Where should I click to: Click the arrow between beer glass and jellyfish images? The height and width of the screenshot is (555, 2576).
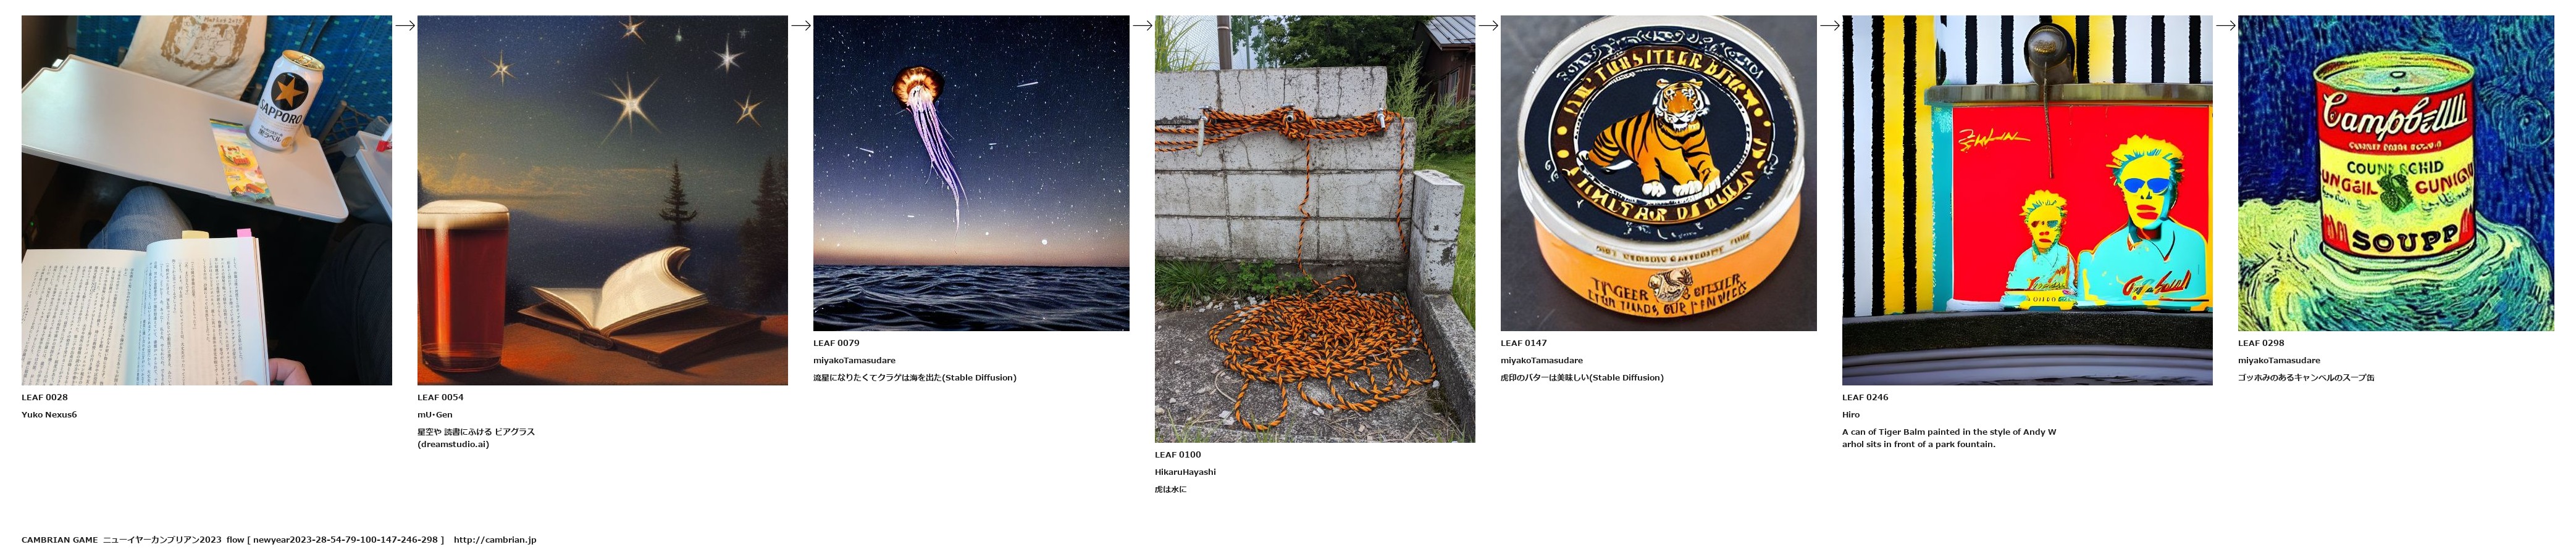pos(801,26)
